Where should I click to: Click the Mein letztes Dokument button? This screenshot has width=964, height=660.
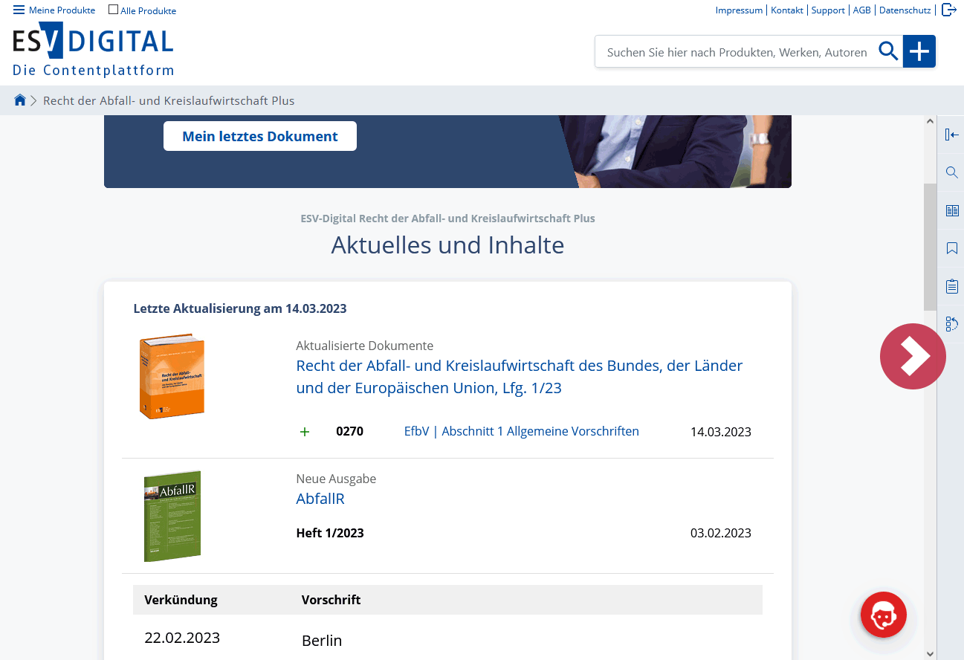click(259, 136)
